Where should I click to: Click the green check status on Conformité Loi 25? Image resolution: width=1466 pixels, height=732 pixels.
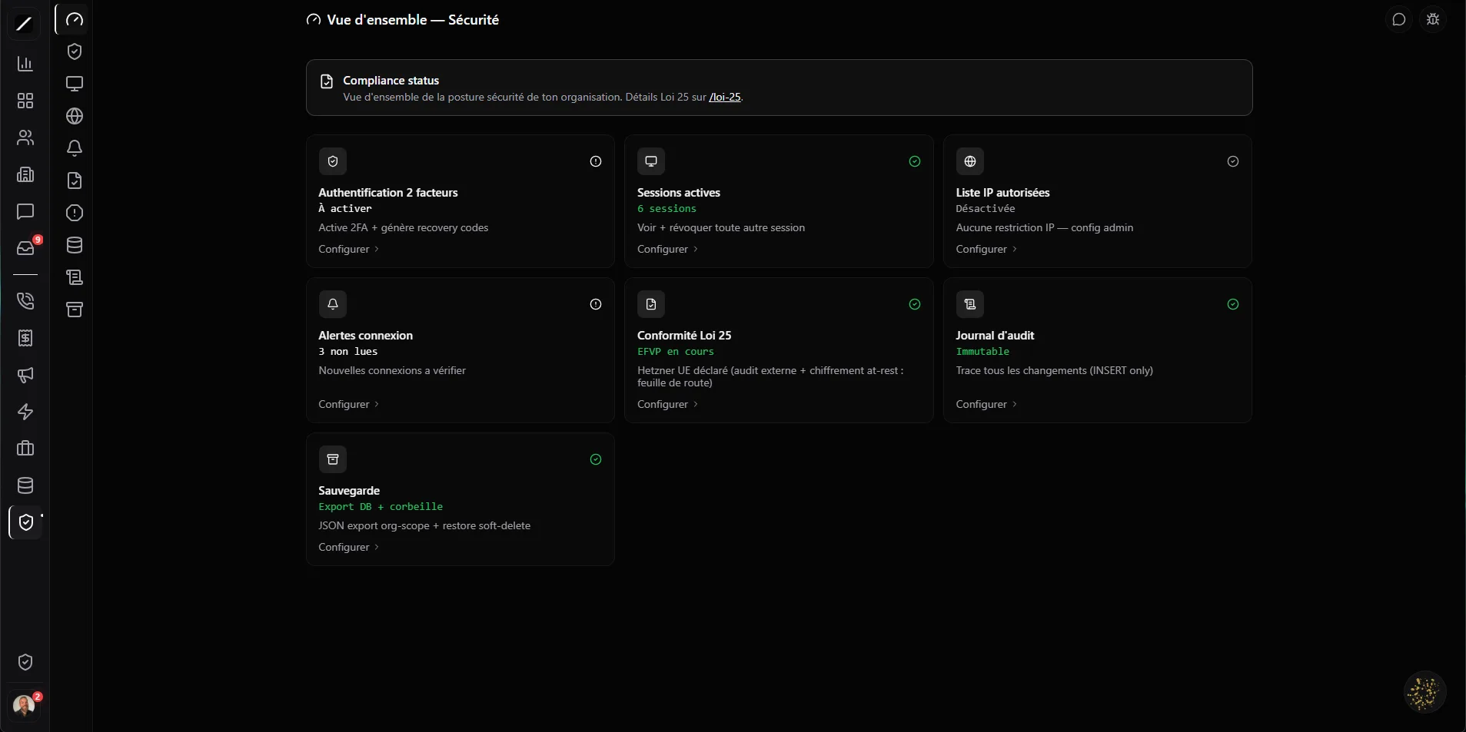pyautogui.click(x=915, y=304)
